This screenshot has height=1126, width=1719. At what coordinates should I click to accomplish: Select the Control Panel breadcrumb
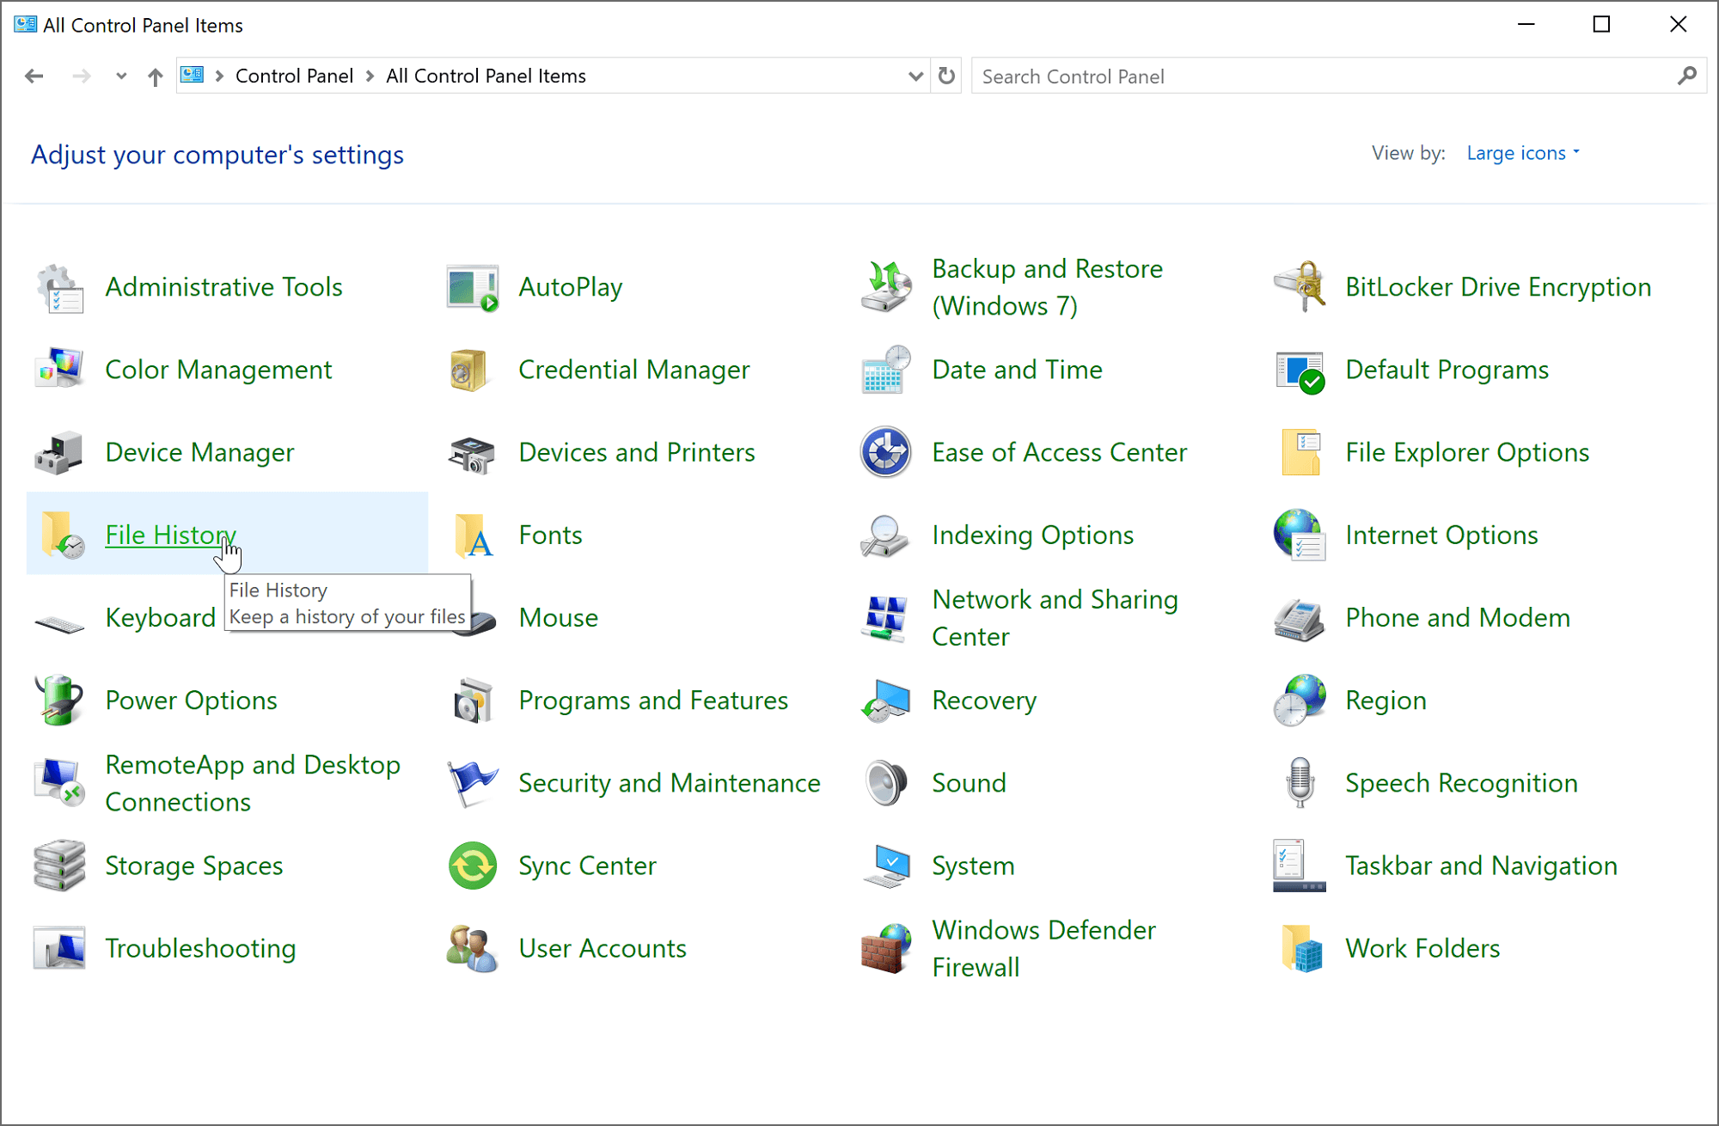pyautogui.click(x=294, y=76)
